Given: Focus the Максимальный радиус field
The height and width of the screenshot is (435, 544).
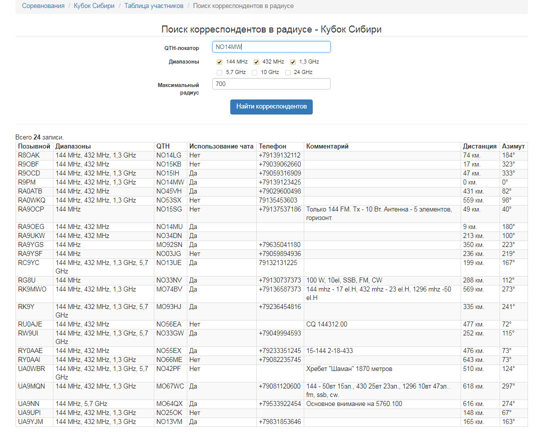Looking at the screenshot, I should (271, 84).
